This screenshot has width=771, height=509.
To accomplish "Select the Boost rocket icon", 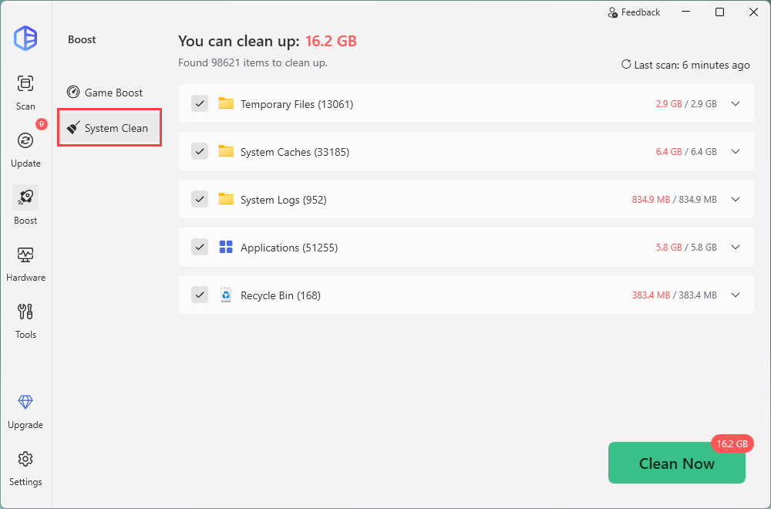I will click(x=25, y=198).
